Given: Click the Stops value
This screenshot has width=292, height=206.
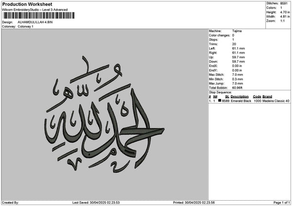Looking at the screenshot, I should coord(233,40).
